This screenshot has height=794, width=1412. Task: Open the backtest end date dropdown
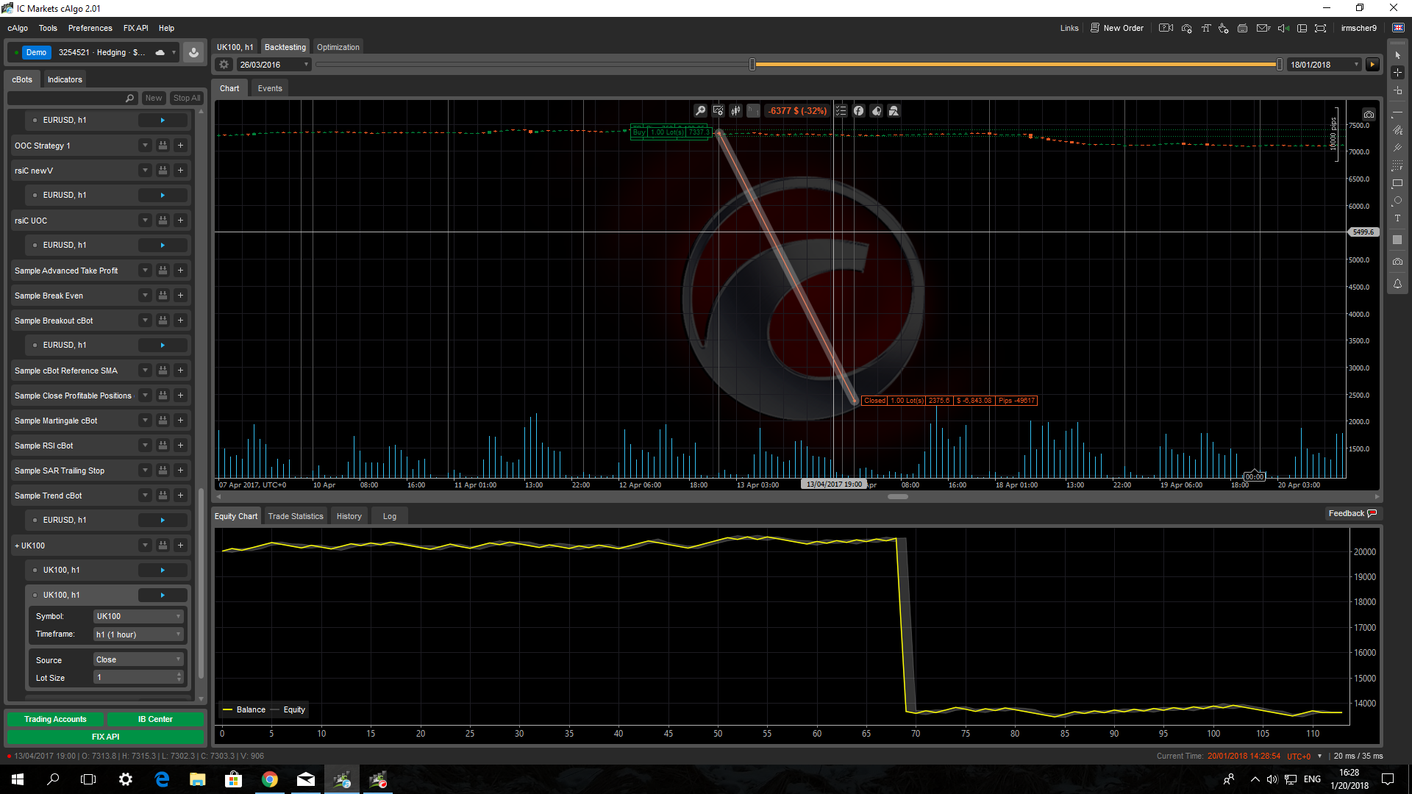point(1356,65)
